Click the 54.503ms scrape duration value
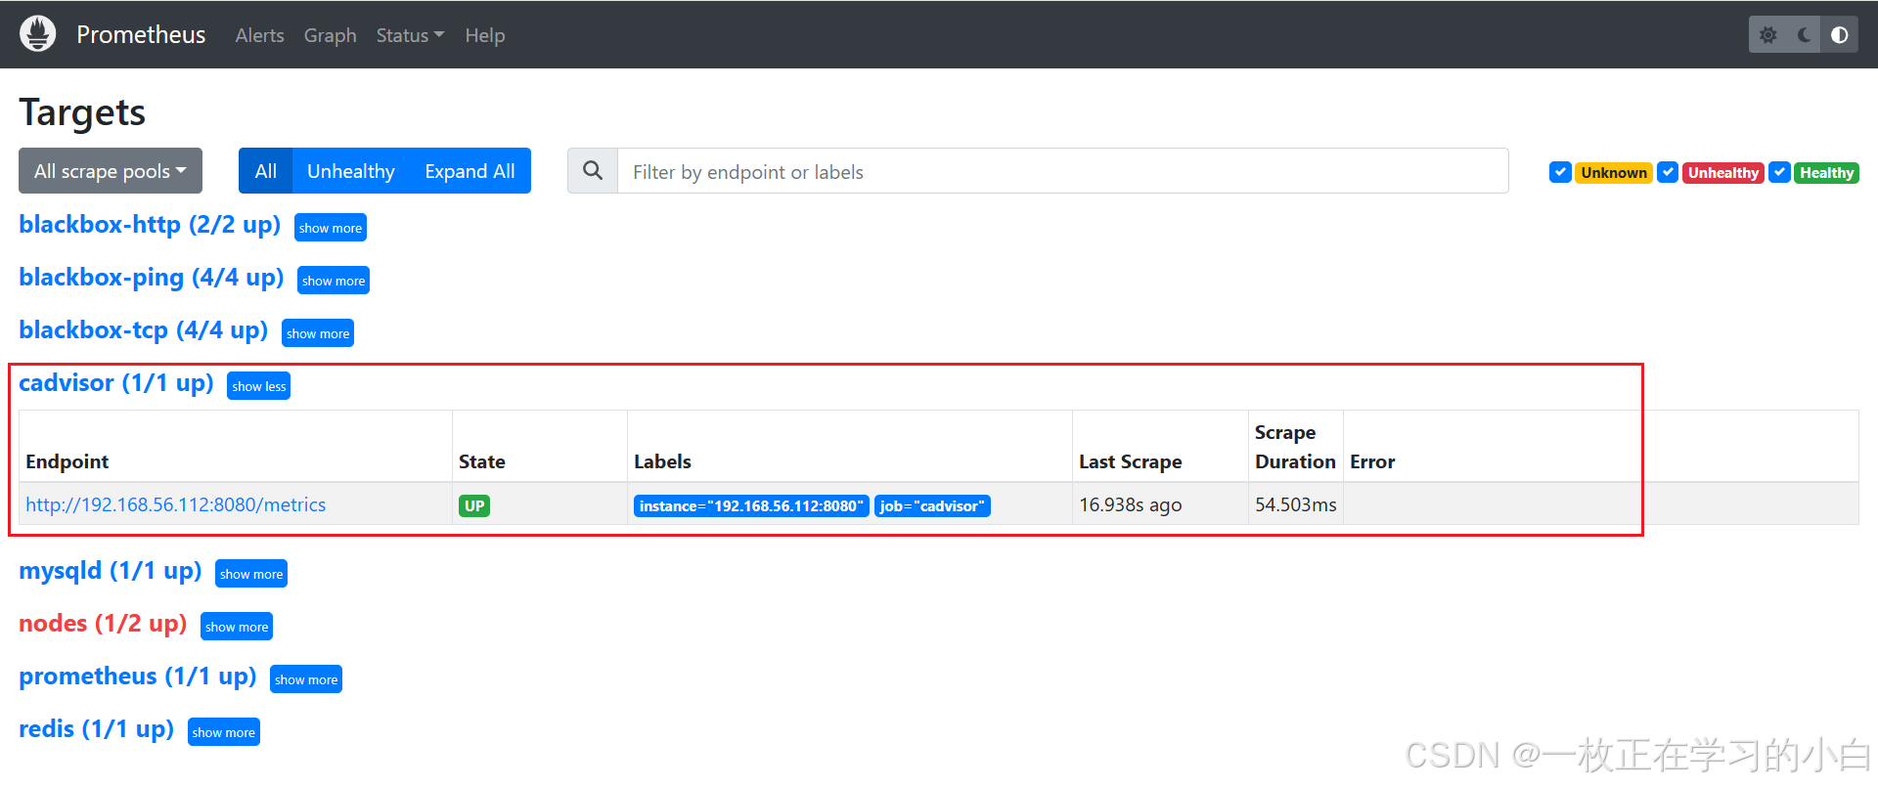Viewport: 1878px width, 786px height. point(1296,504)
